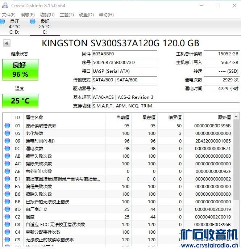The height and width of the screenshot is (250, 241).
Task: Select the row named 老化块数
Action: tap(118, 133)
